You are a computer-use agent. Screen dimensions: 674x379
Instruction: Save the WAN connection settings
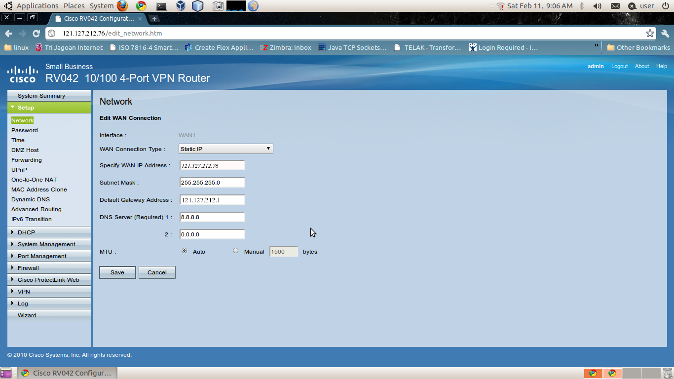coord(117,272)
